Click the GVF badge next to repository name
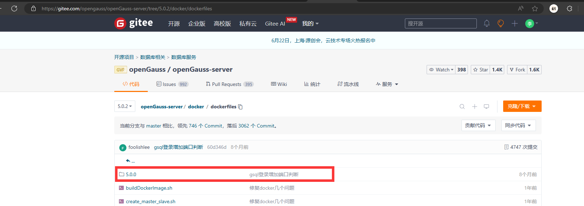584x206 pixels. 120,70
